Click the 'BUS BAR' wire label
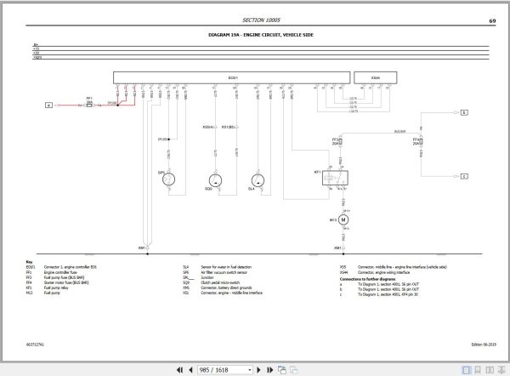510x376 pixels. tap(399, 132)
